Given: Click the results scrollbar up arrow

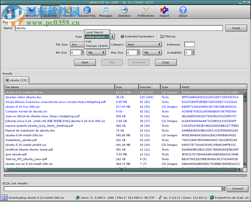Looking at the screenshot, I should click(x=245, y=92).
